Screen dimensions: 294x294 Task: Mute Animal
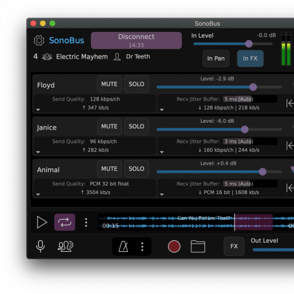(x=109, y=169)
